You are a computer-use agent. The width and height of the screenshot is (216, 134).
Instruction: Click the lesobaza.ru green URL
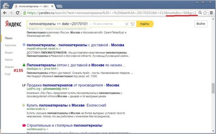coord(34,69)
